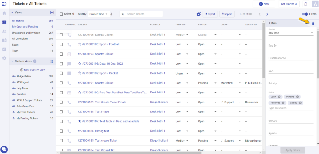The width and height of the screenshot is (319, 154).
Task: Open the chat bubble icon at bottom left
Action: [x=4, y=150]
